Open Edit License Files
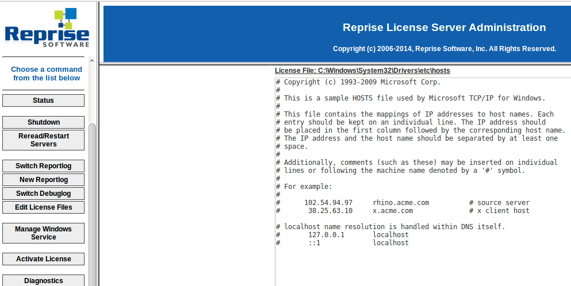Image resolution: width=571 pixels, height=286 pixels. pos(43,207)
